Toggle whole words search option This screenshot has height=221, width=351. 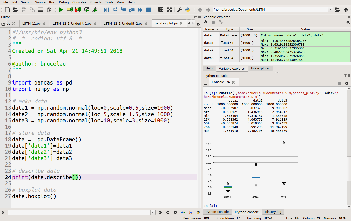click(x=191, y=212)
